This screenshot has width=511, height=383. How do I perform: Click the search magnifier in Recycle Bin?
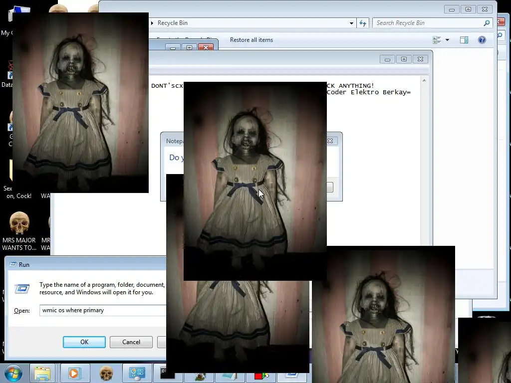(487, 23)
